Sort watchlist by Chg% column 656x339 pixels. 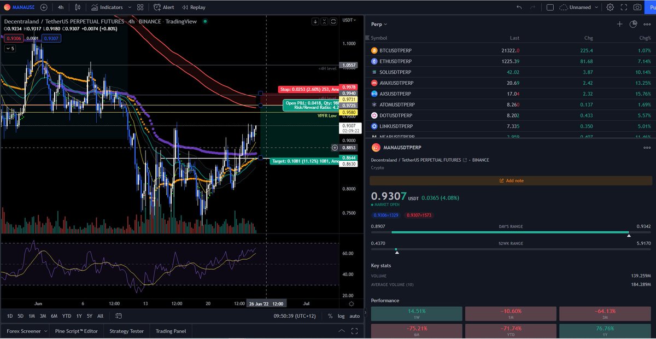646,38
